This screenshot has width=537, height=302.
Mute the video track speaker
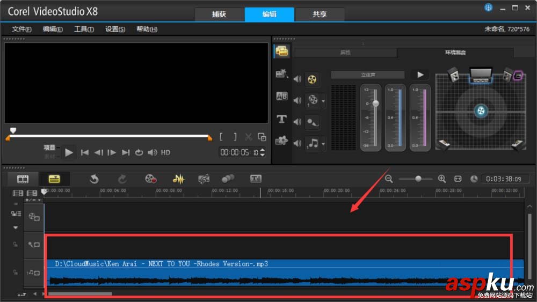(297, 79)
